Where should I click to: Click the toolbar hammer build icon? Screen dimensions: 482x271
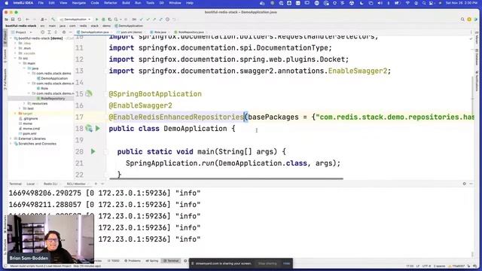[53, 20]
